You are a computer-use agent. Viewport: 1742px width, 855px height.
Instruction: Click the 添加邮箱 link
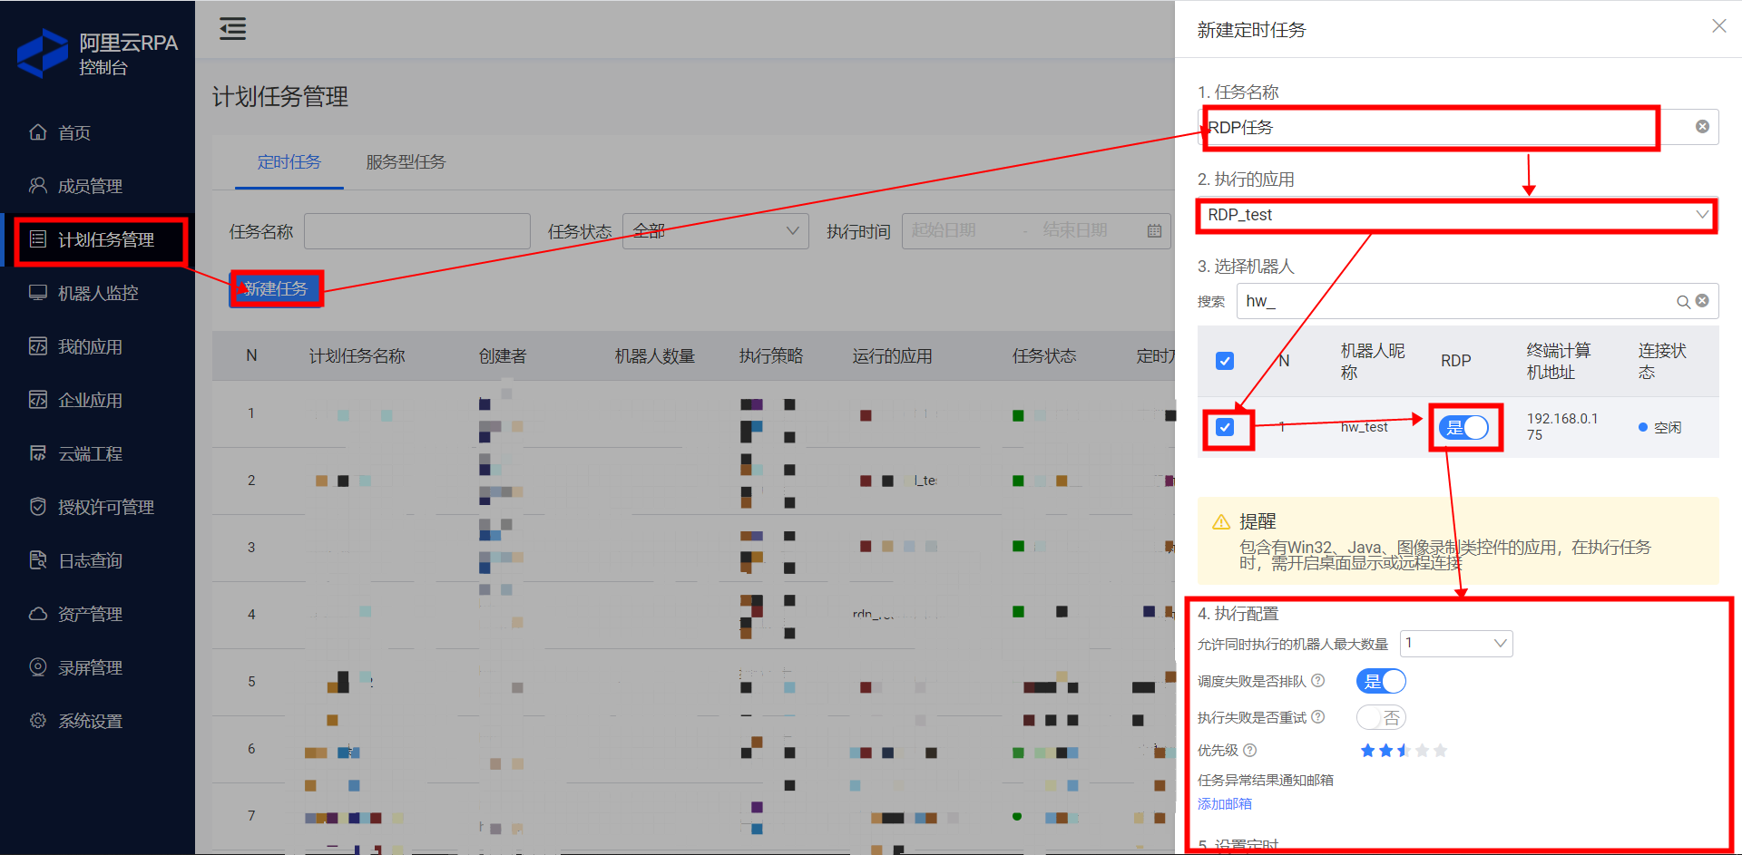pyautogui.click(x=1224, y=803)
